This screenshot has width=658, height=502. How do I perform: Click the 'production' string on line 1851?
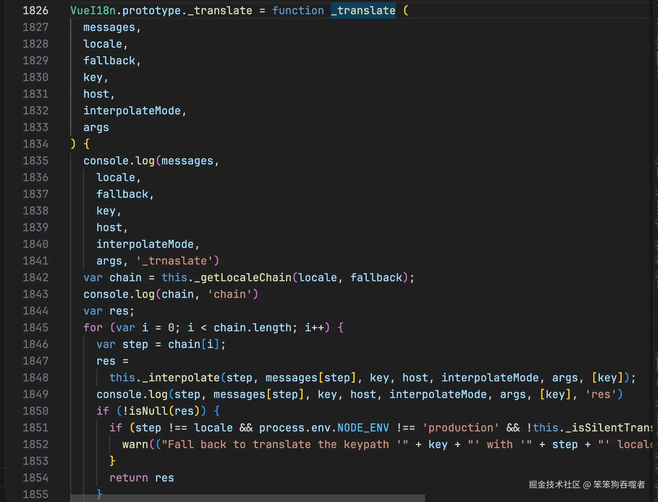(x=461, y=428)
